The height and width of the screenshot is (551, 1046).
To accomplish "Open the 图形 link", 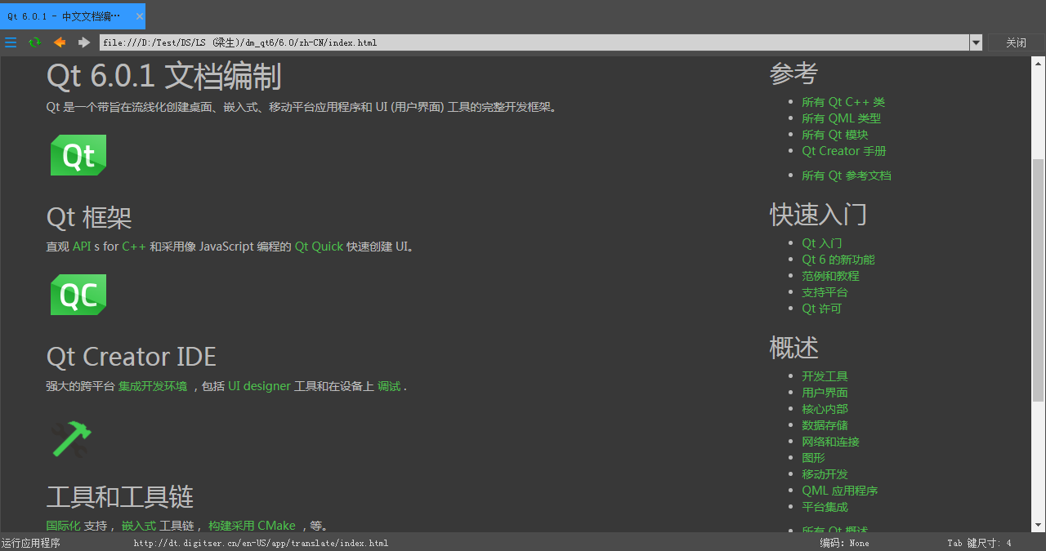I will click(x=813, y=458).
